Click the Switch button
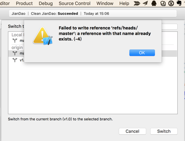The width and height of the screenshot is (185, 141). coord(164,131)
